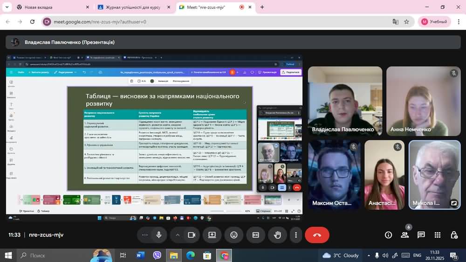Raise hand in the meeting
This screenshot has width=466, height=262.
(278, 235)
